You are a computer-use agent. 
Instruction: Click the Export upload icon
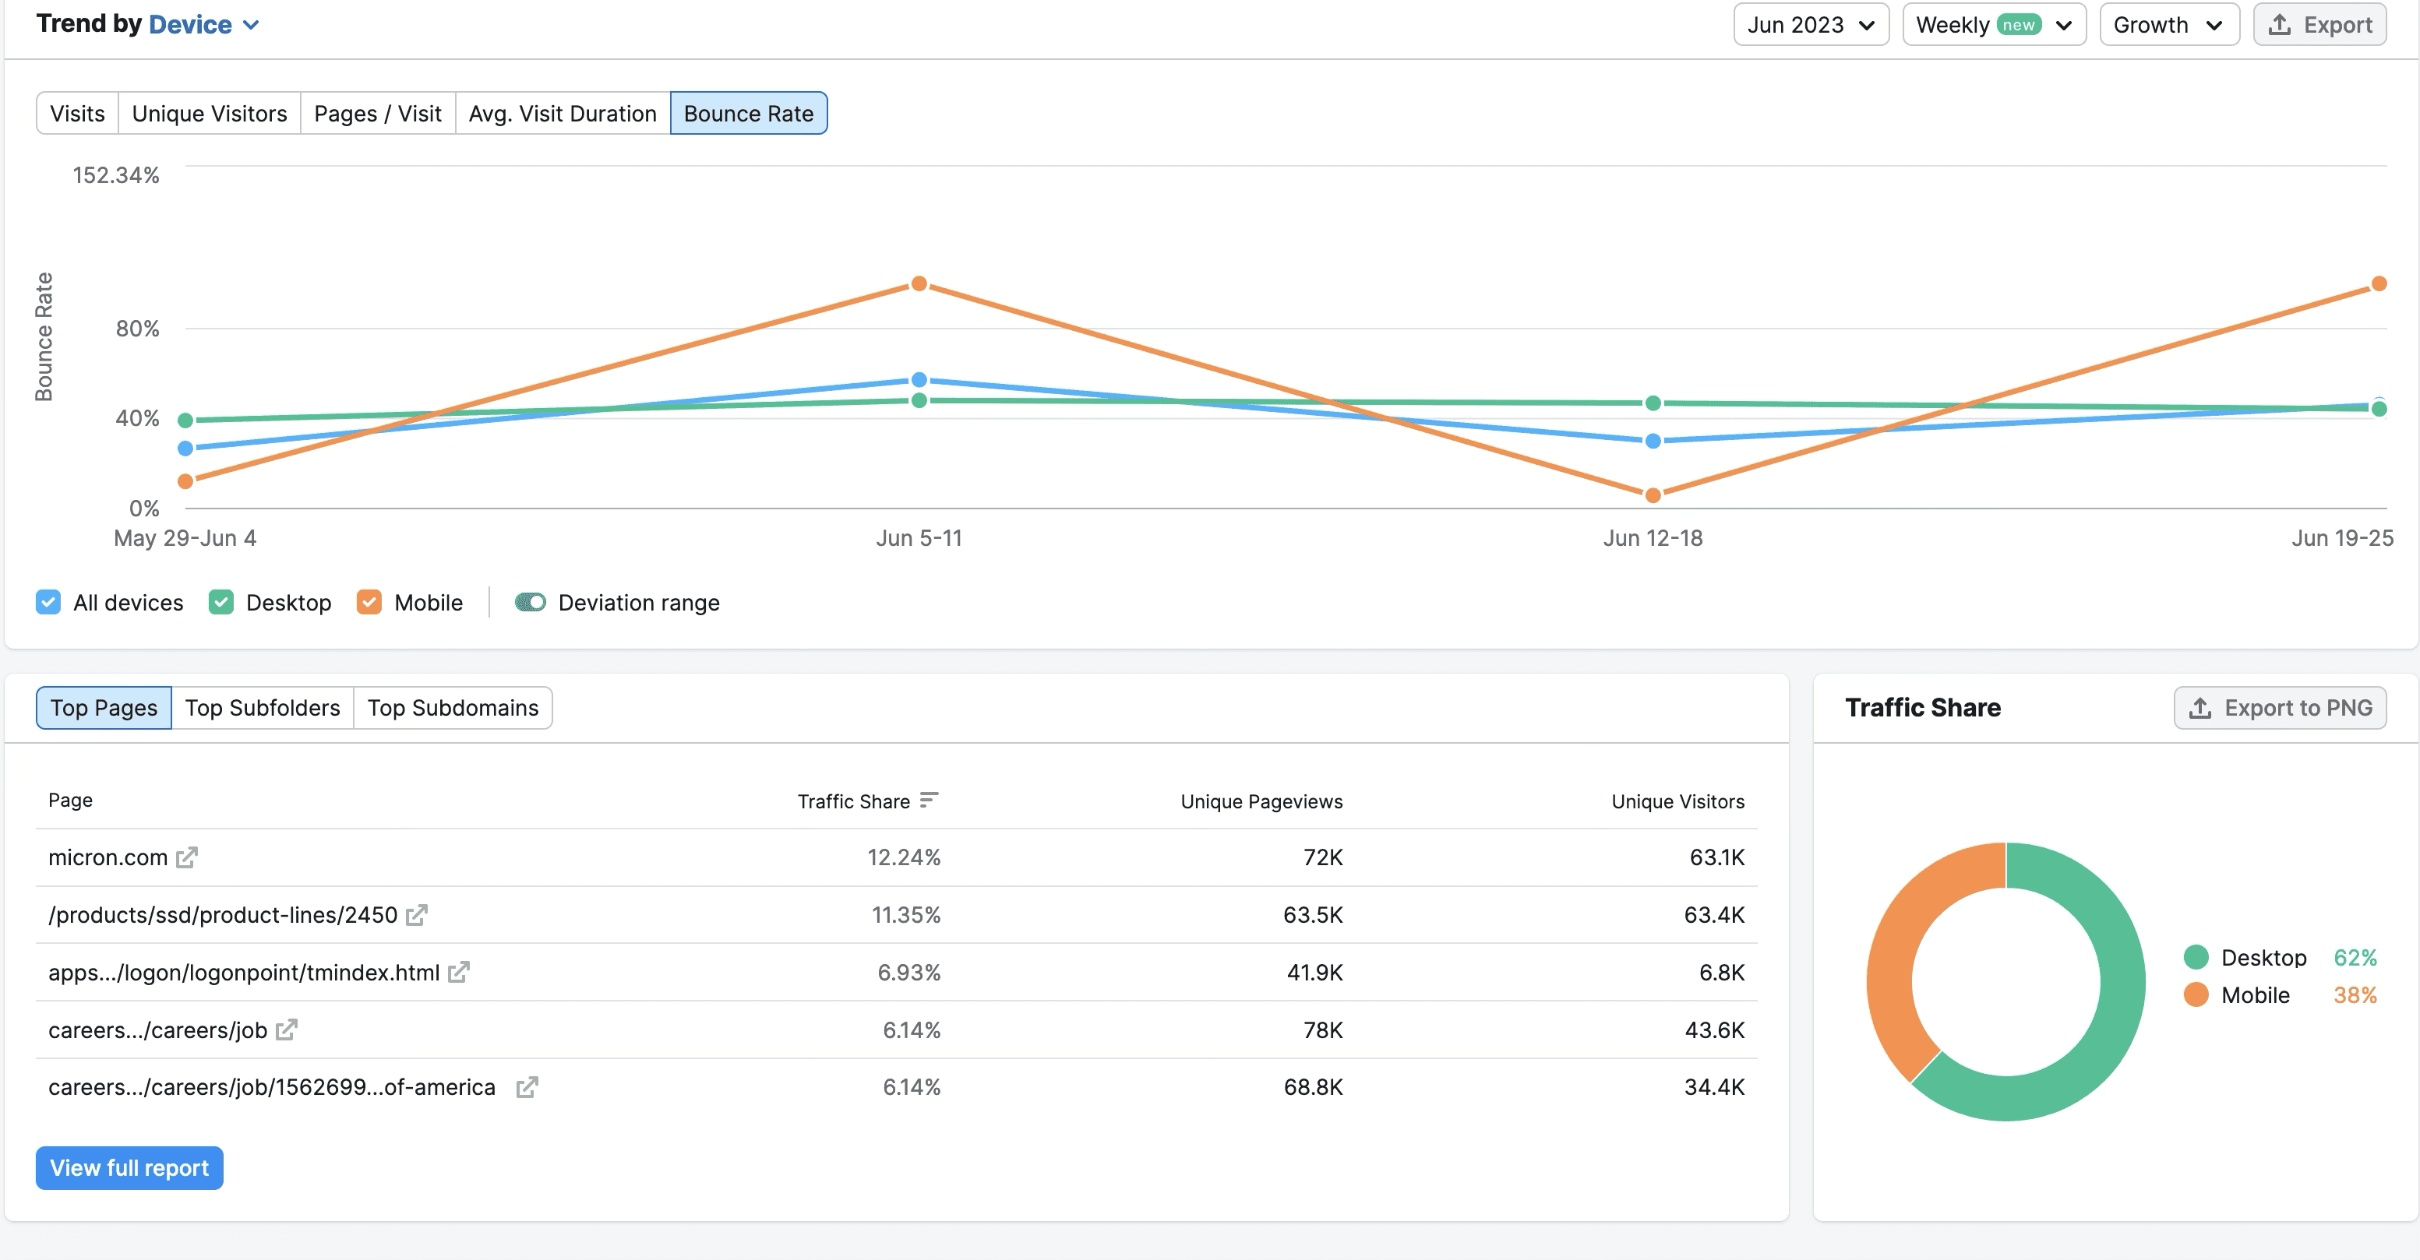click(x=2280, y=24)
